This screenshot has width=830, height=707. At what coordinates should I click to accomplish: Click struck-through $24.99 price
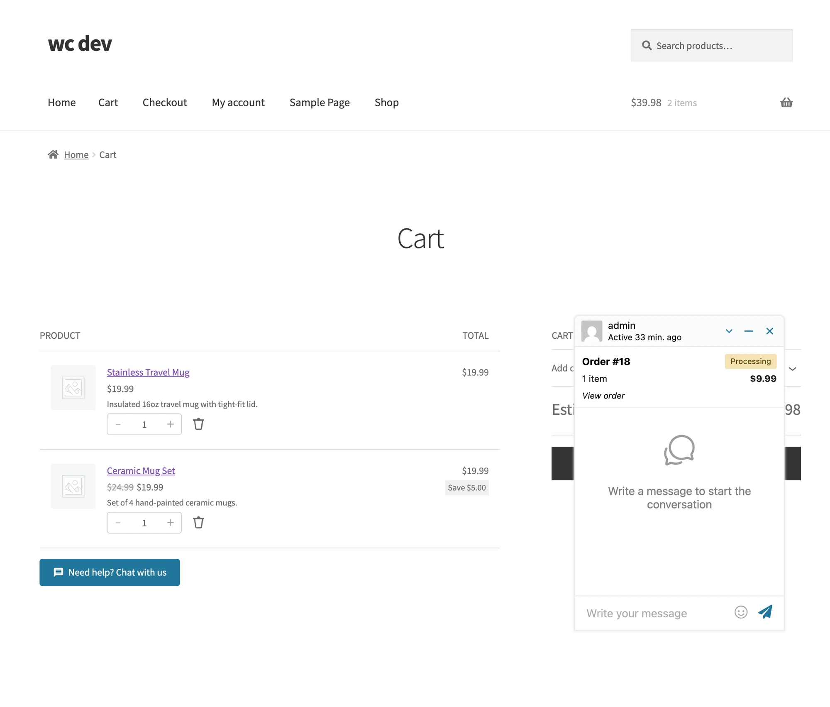pyautogui.click(x=120, y=487)
